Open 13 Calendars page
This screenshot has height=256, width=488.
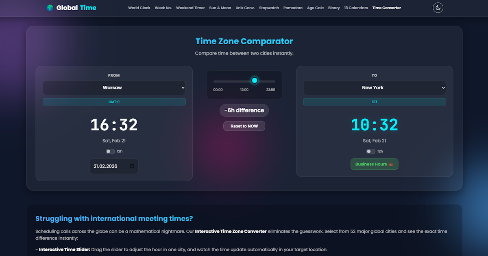coord(356,8)
